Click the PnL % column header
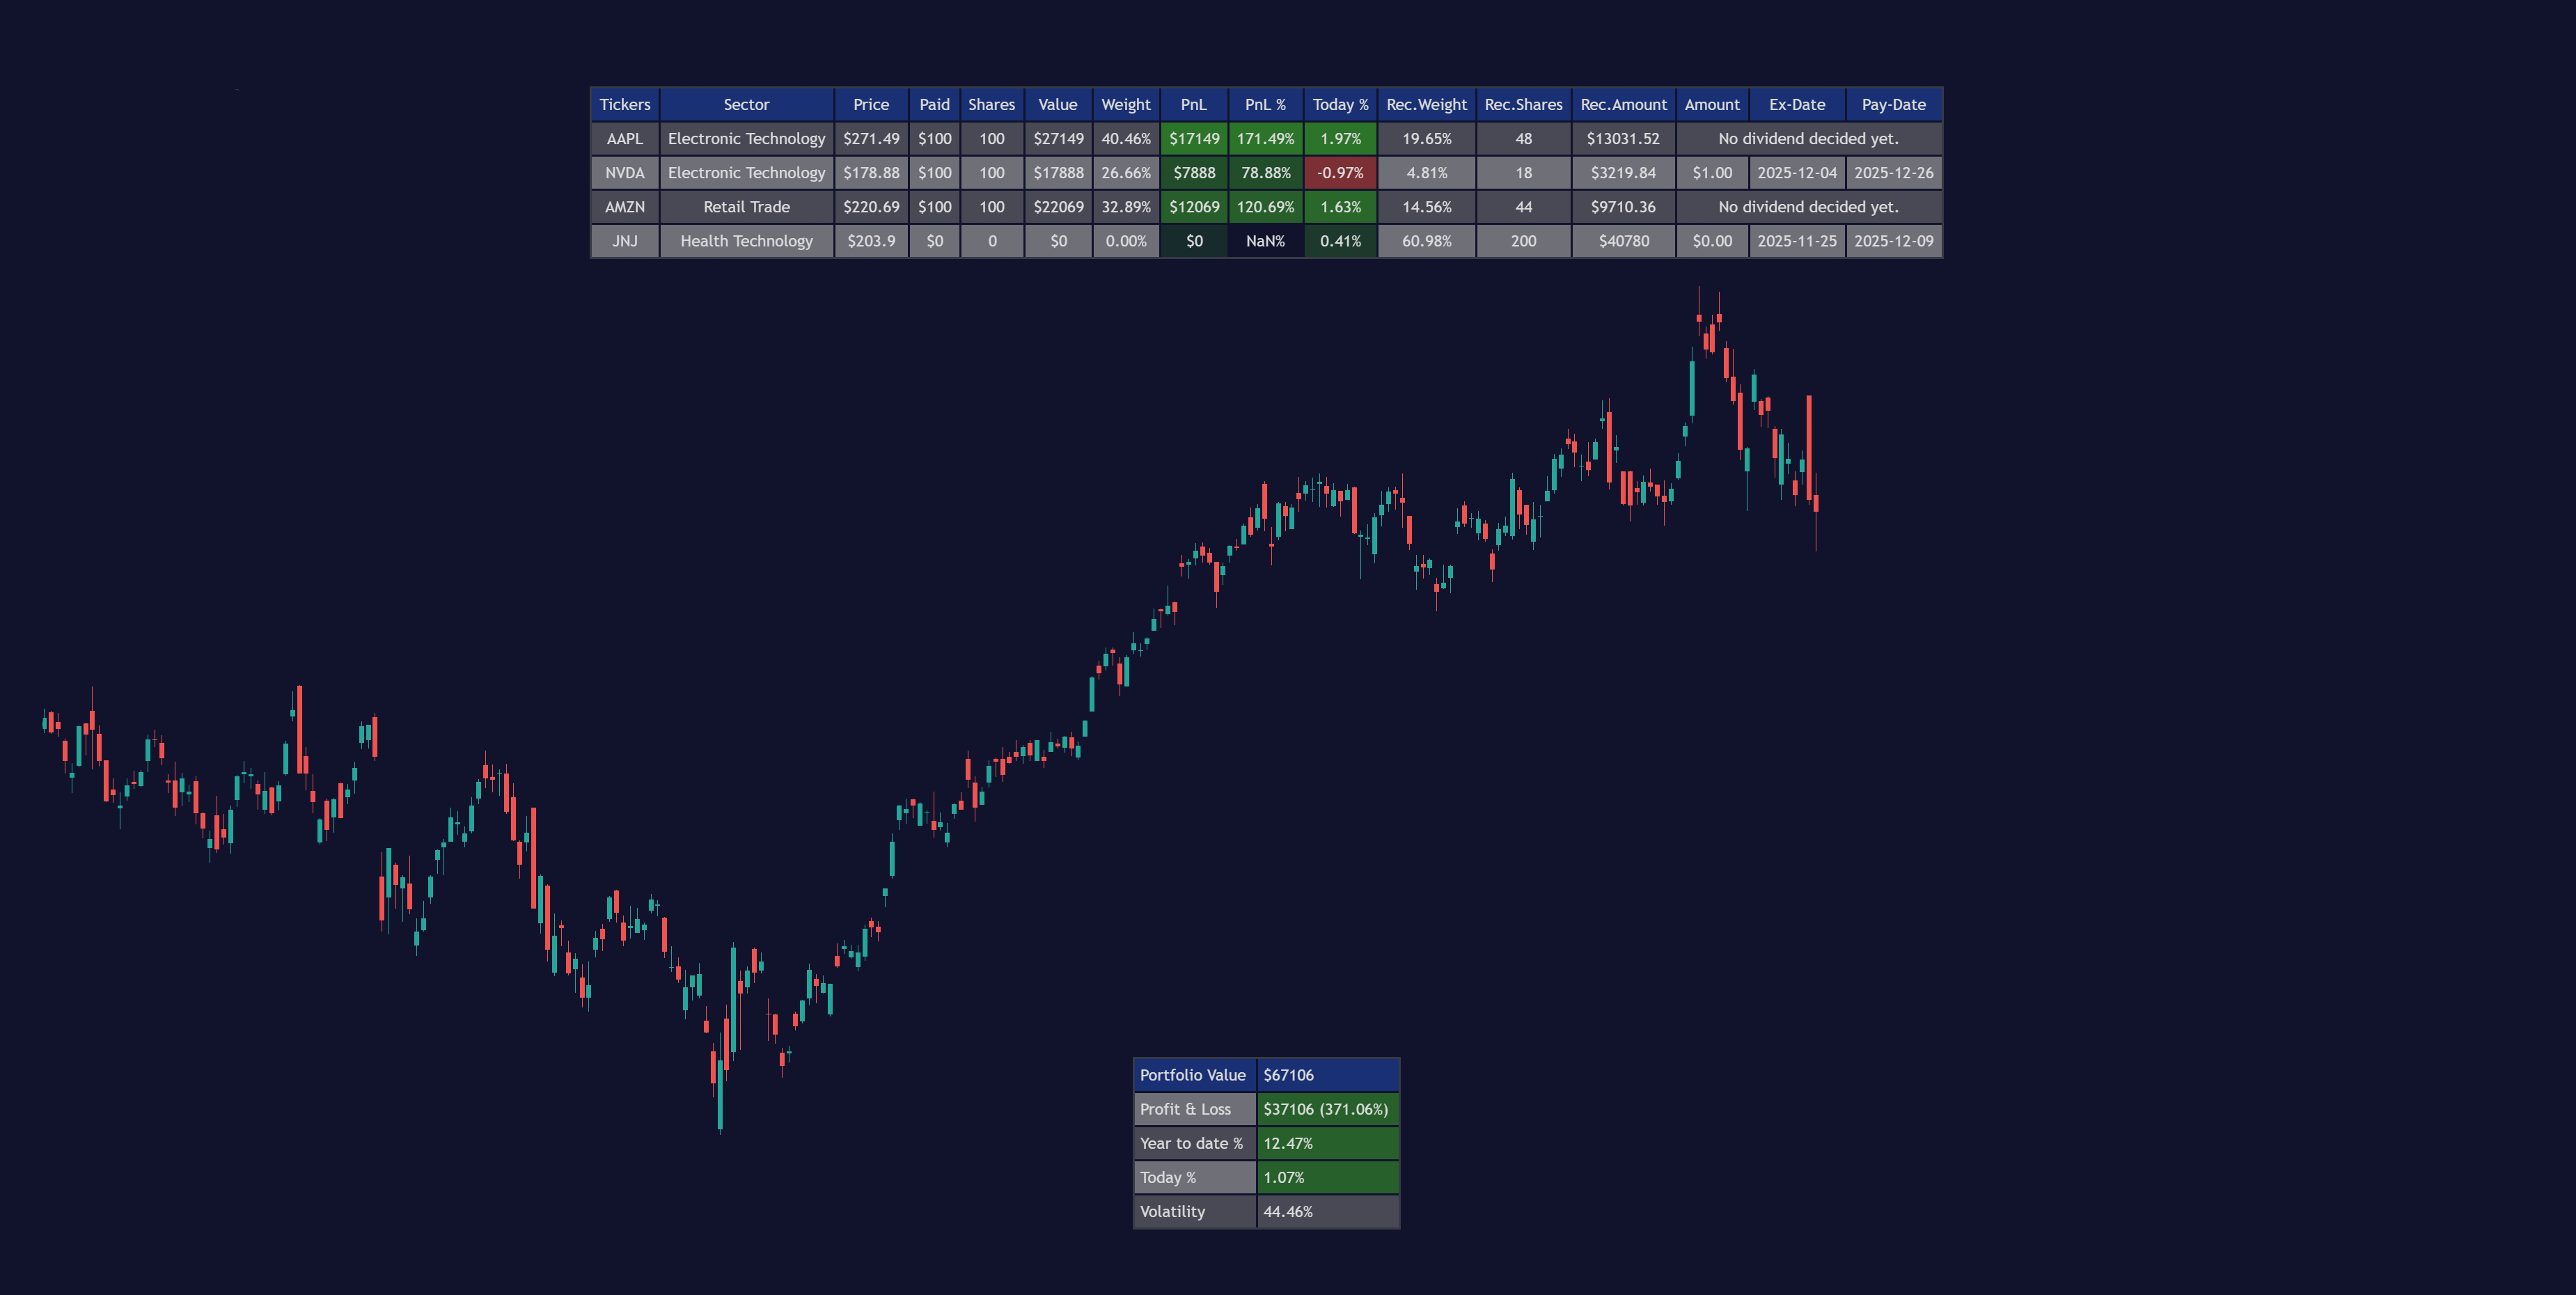This screenshot has height=1295, width=2576. click(x=1265, y=105)
